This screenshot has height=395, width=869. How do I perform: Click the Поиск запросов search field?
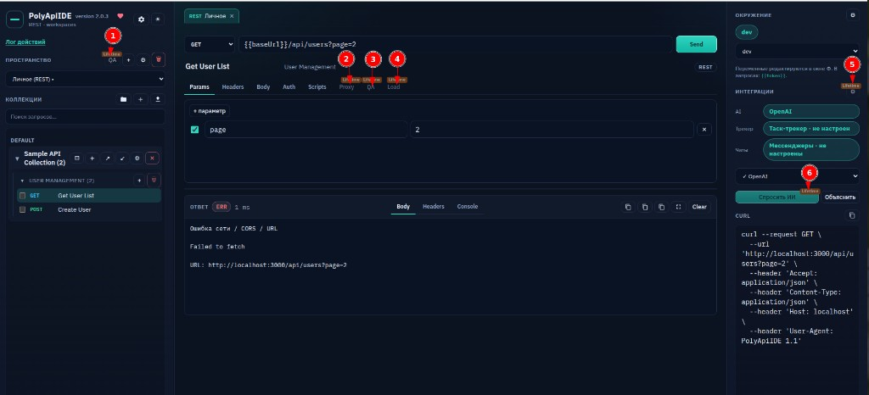pyautogui.click(x=86, y=117)
